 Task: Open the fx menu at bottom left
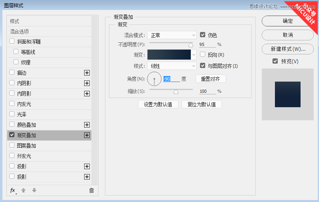[x=13, y=190]
